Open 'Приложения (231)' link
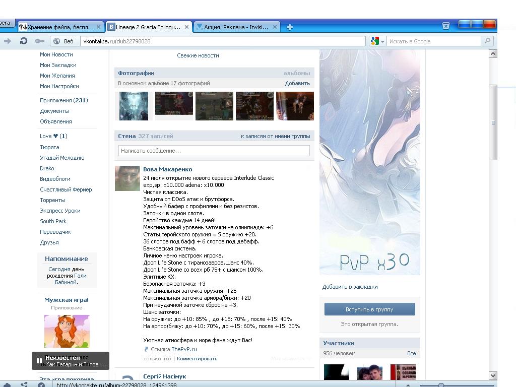516x387 pixels. [64, 100]
